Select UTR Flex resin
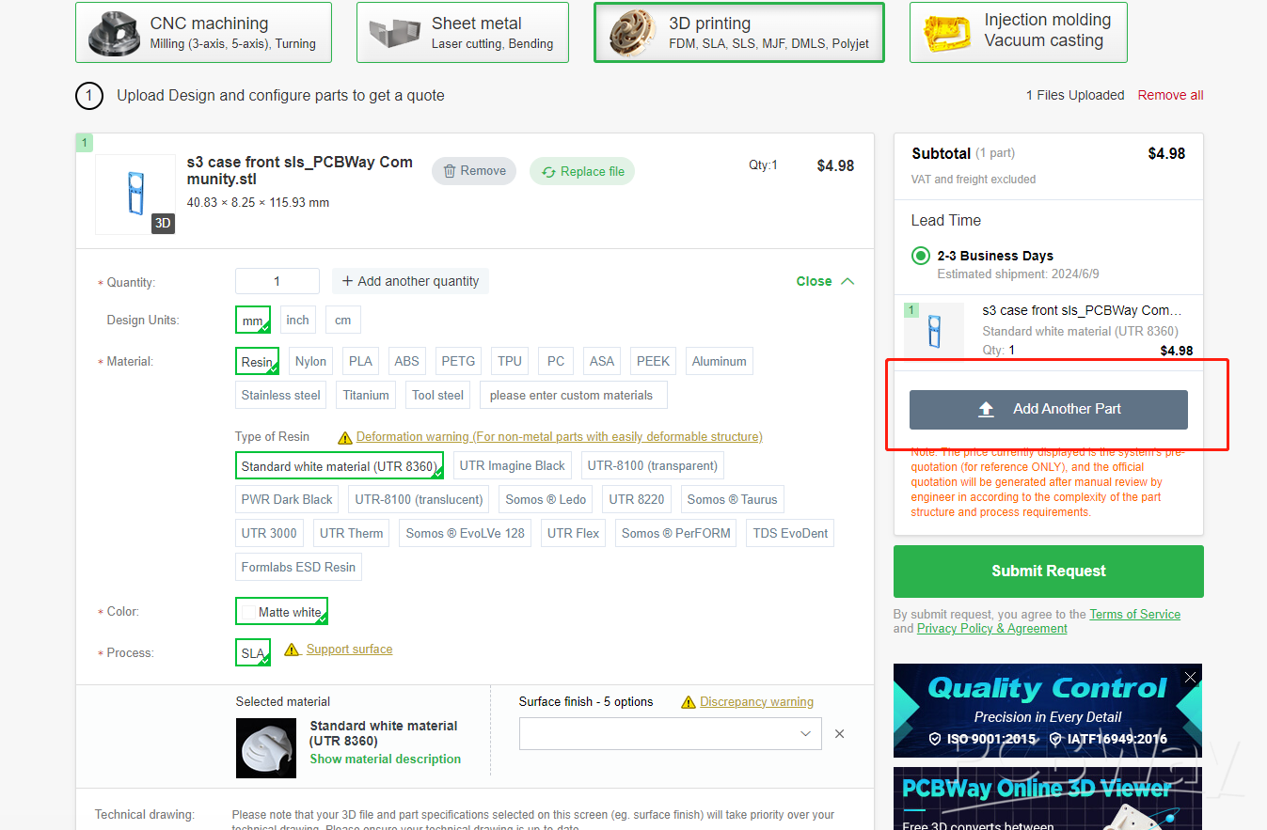This screenshot has height=830, width=1267. pyautogui.click(x=574, y=533)
